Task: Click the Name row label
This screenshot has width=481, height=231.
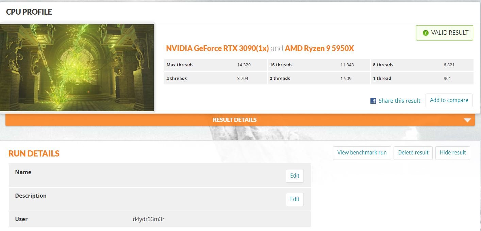Action: (23, 172)
